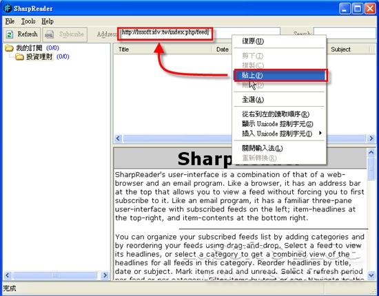Screen dimensions: 379x296
Task: Open the Tools menu
Action: (x=28, y=21)
